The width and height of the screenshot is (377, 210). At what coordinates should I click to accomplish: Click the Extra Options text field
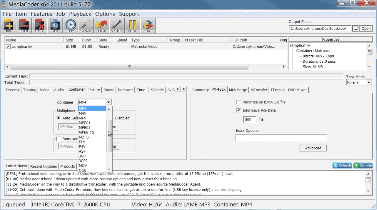point(281,138)
